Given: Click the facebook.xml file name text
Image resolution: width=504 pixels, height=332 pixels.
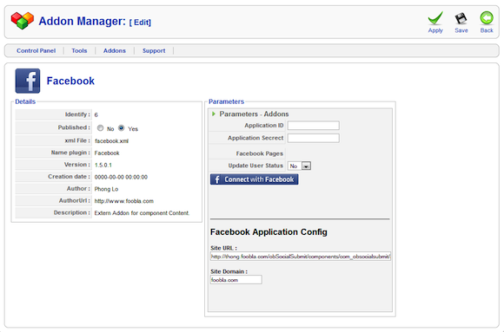Looking at the screenshot, I should tap(111, 140).
